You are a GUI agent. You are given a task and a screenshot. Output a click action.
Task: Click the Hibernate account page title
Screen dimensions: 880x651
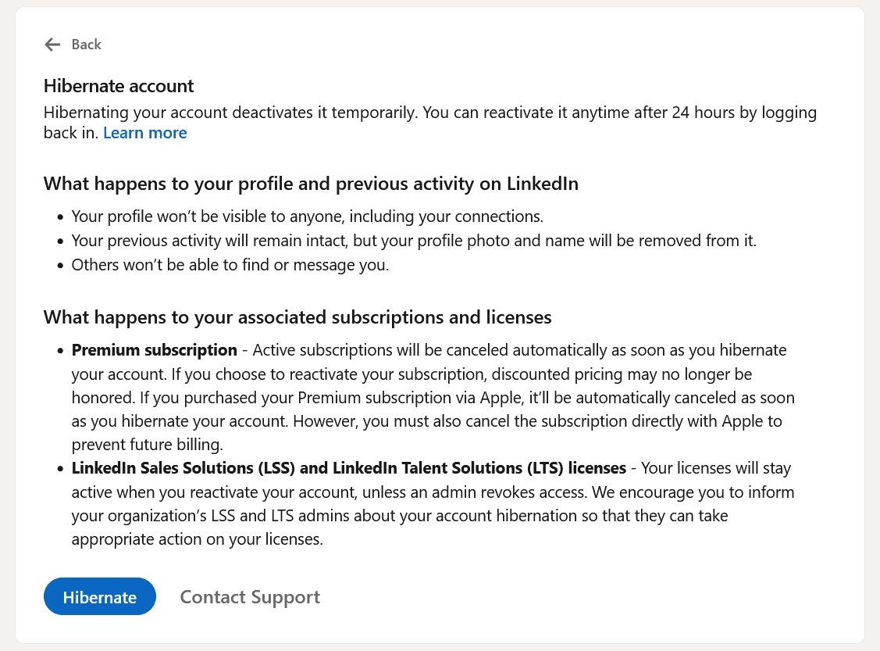(x=118, y=85)
